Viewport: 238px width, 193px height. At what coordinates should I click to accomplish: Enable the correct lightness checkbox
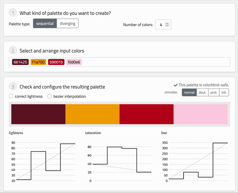coord(11,96)
